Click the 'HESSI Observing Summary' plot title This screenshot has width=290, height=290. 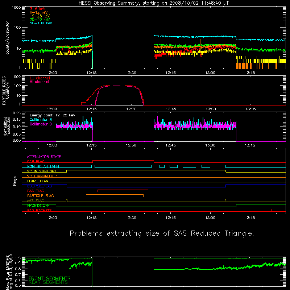pos(153,3)
